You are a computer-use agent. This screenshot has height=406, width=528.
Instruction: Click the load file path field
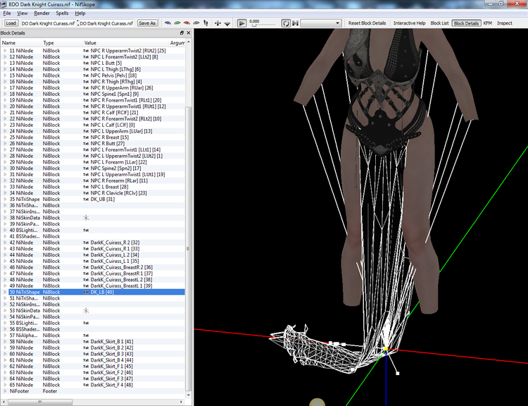click(48, 23)
